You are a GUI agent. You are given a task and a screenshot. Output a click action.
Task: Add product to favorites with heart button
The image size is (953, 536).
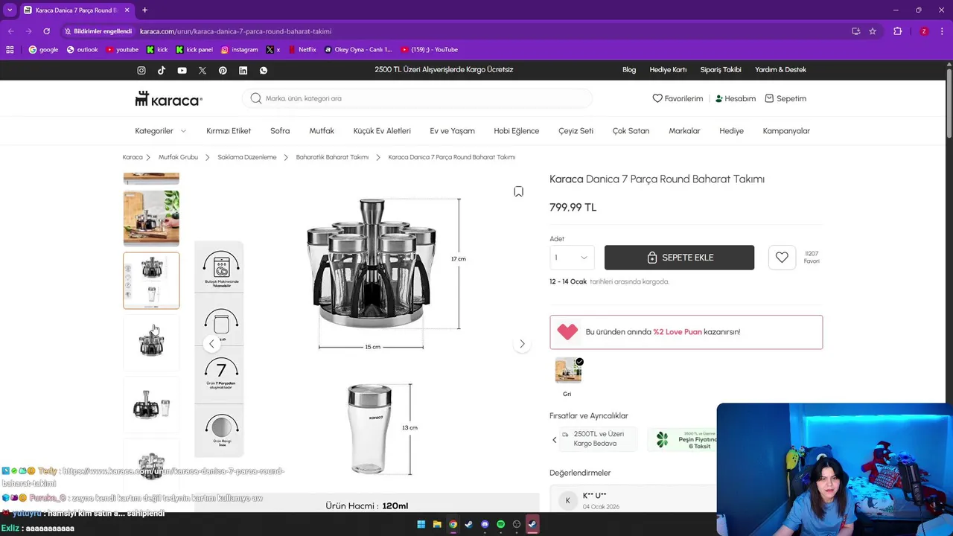pyautogui.click(x=782, y=258)
